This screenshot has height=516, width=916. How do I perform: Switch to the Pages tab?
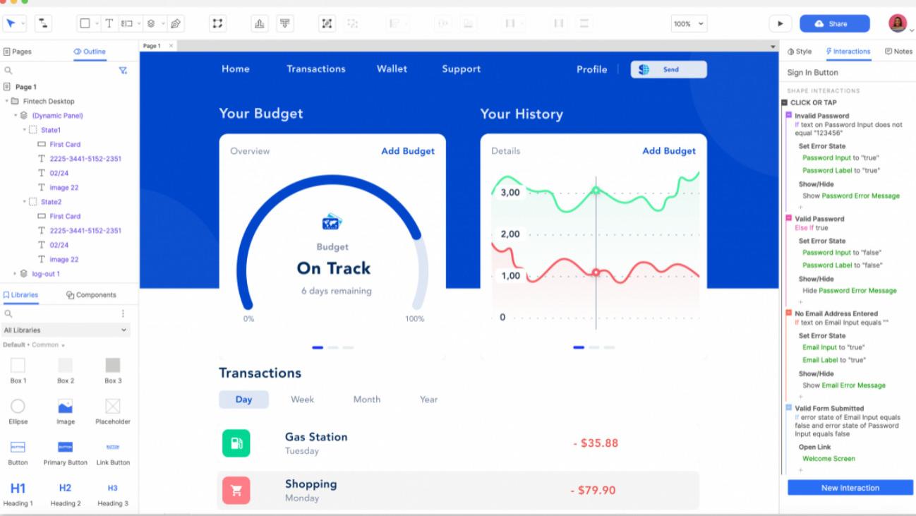[18, 52]
